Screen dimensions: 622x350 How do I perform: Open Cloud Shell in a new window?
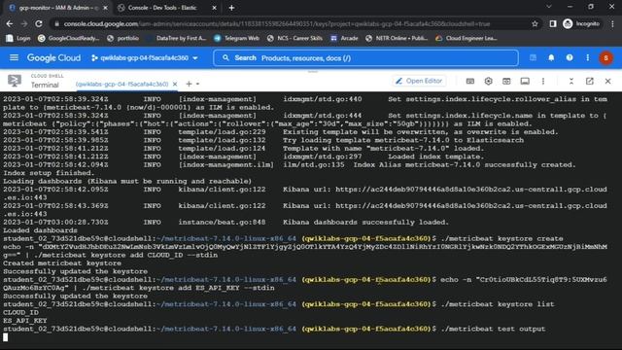point(590,81)
